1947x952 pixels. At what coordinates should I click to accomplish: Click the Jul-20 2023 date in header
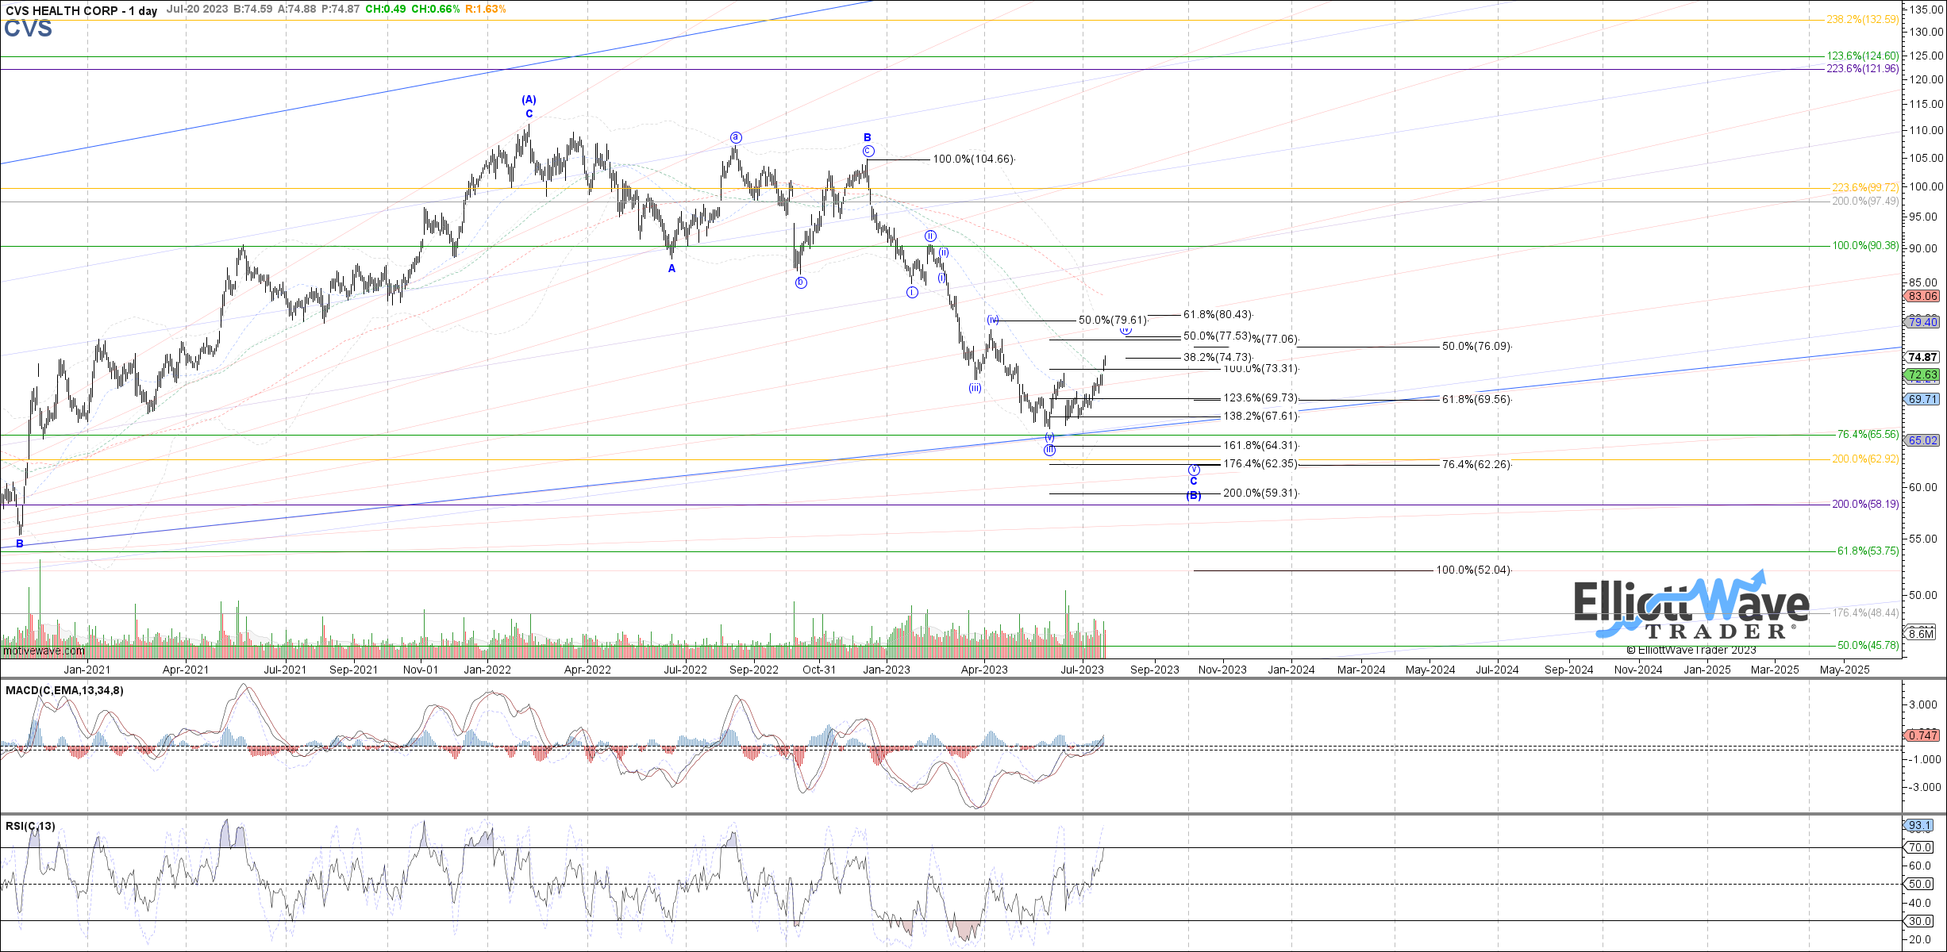coord(197,10)
